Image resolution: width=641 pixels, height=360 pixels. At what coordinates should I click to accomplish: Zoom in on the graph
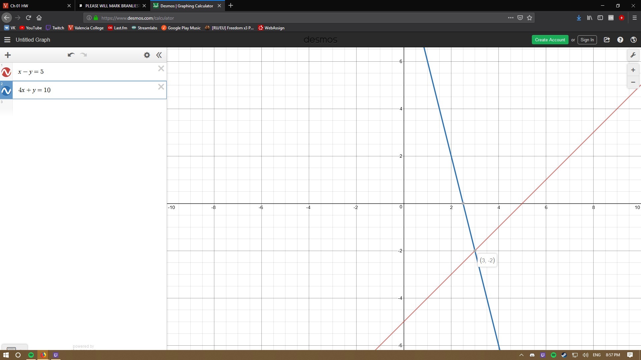pos(633,70)
